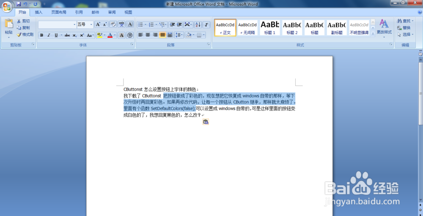Screen dimensions: 423x216
Task: Open Replace (替换) dialog
Action: [x=404, y=28]
